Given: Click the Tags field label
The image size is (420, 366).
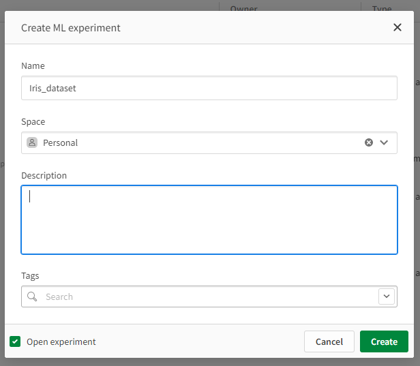Looking at the screenshot, I should pyautogui.click(x=31, y=275).
